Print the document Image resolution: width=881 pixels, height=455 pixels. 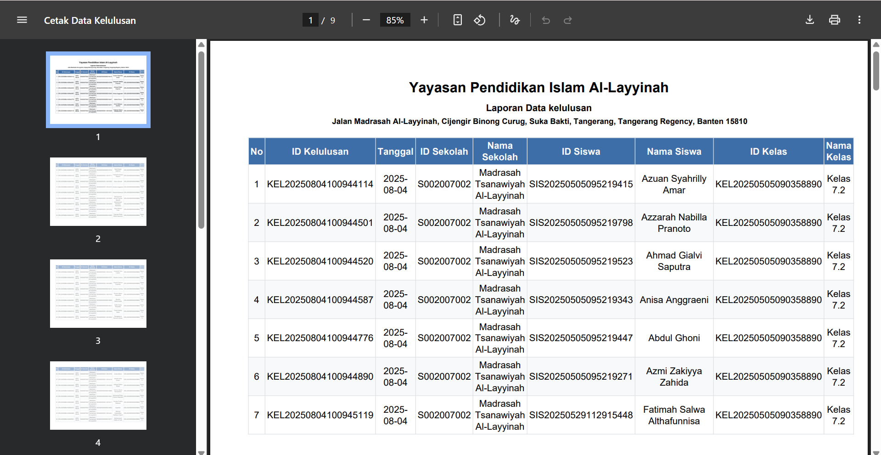pyautogui.click(x=834, y=20)
